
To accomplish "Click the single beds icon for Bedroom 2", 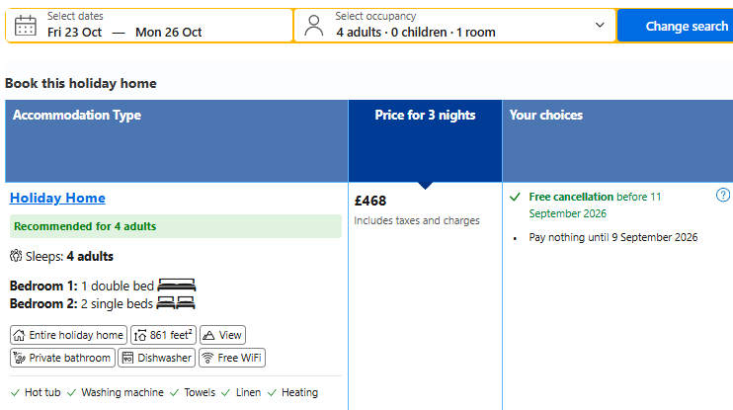I will pos(175,303).
